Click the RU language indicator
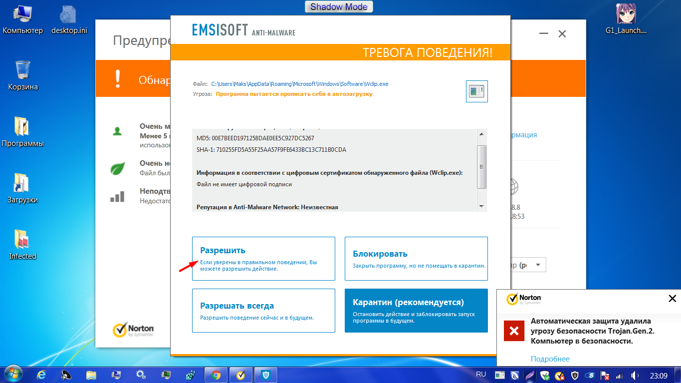The image size is (681, 383). tap(481, 374)
